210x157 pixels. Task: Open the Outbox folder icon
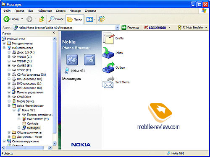click(x=108, y=67)
